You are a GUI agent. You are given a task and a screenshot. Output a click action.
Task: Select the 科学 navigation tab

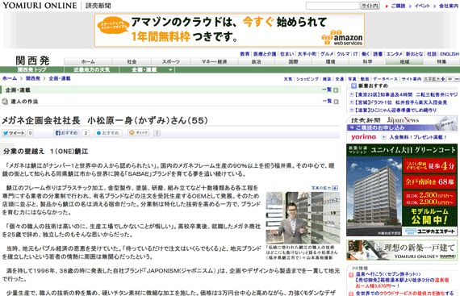coord(367,61)
